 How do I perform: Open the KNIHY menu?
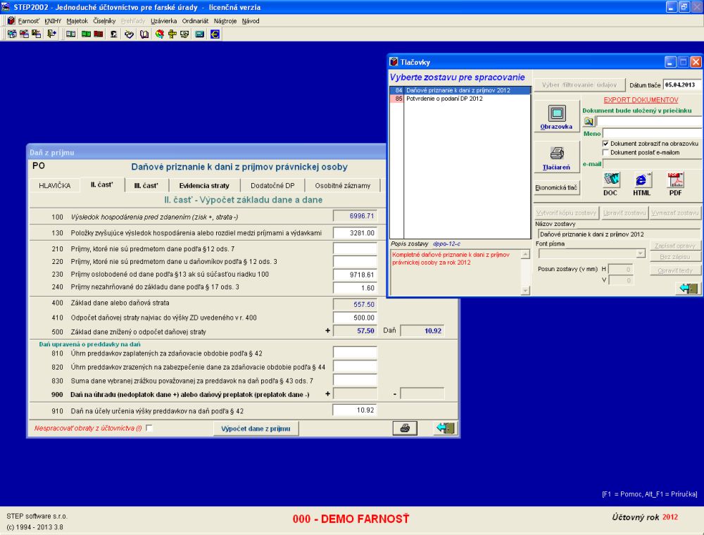[x=53, y=21]
